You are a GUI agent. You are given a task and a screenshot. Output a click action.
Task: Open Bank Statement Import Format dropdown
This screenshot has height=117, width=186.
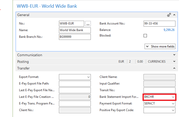pos(173,97)
